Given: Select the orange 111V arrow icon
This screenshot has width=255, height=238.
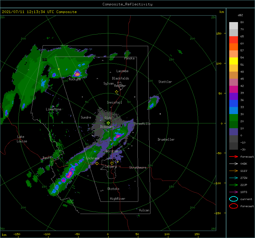Looking at the screenshot, I should point(233,171).
